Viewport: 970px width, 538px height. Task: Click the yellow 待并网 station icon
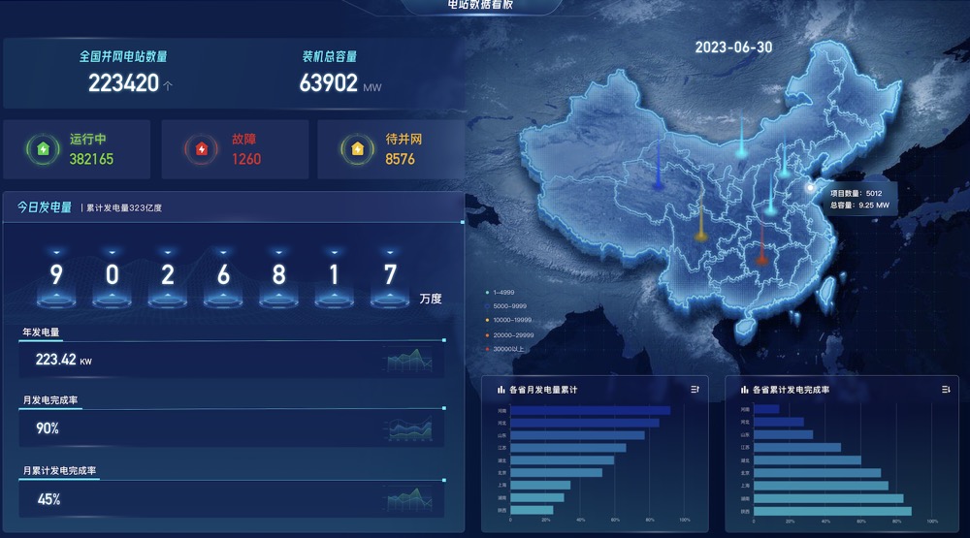click(x=357, y=149)
